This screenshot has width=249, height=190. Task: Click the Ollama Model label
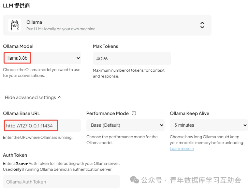coord(18,46)
